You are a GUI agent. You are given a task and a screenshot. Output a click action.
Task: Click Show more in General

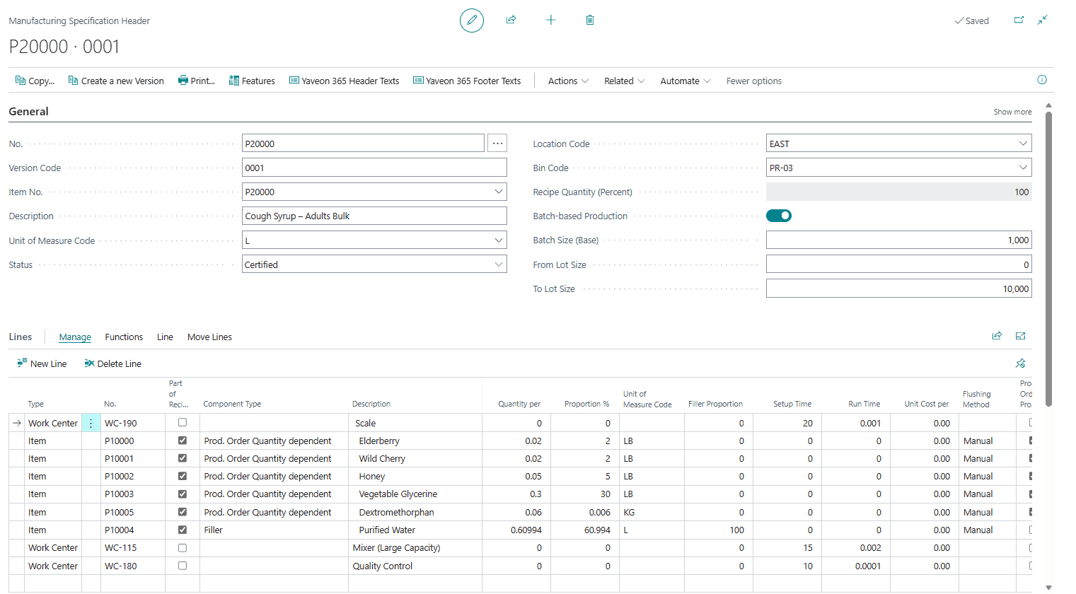[x=1012, y=112]
